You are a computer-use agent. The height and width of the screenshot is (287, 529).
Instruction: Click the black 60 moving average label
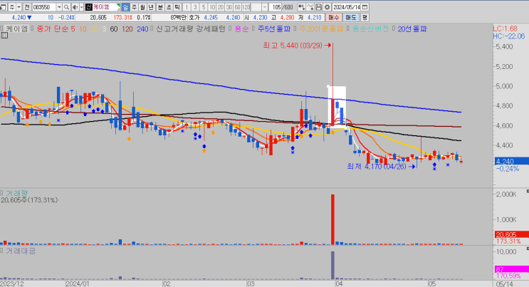coord(114,29)
